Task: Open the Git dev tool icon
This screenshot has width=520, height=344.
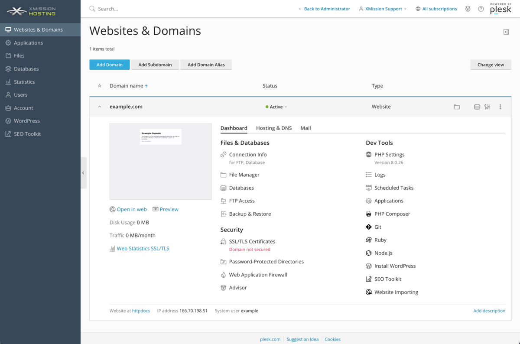Action: (369, 227)
